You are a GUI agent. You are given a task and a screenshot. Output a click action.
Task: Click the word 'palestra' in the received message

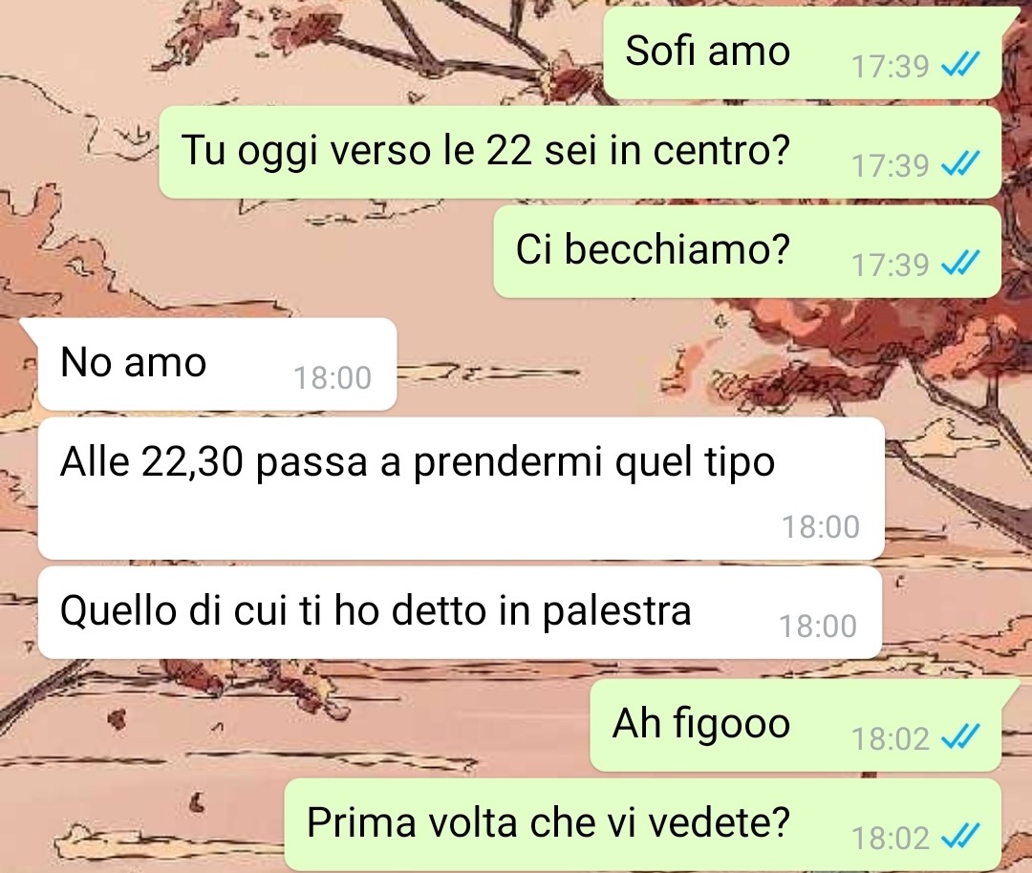pyautogui.click(x=616, y=613)
